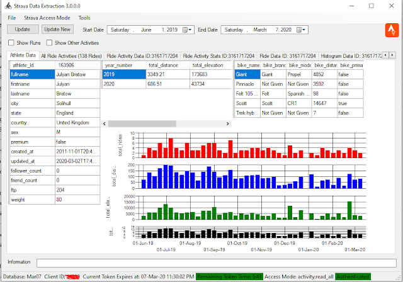Image resolution: width=403 pixels, height=282 pixels.
Task: Click the country value United Kingdom
Action: (77, 123)
